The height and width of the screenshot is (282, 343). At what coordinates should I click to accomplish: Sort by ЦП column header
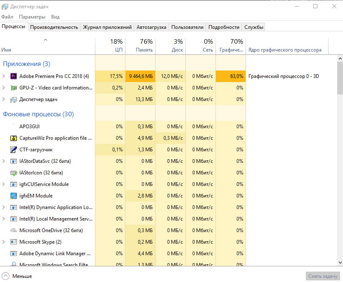pos(110,46)
